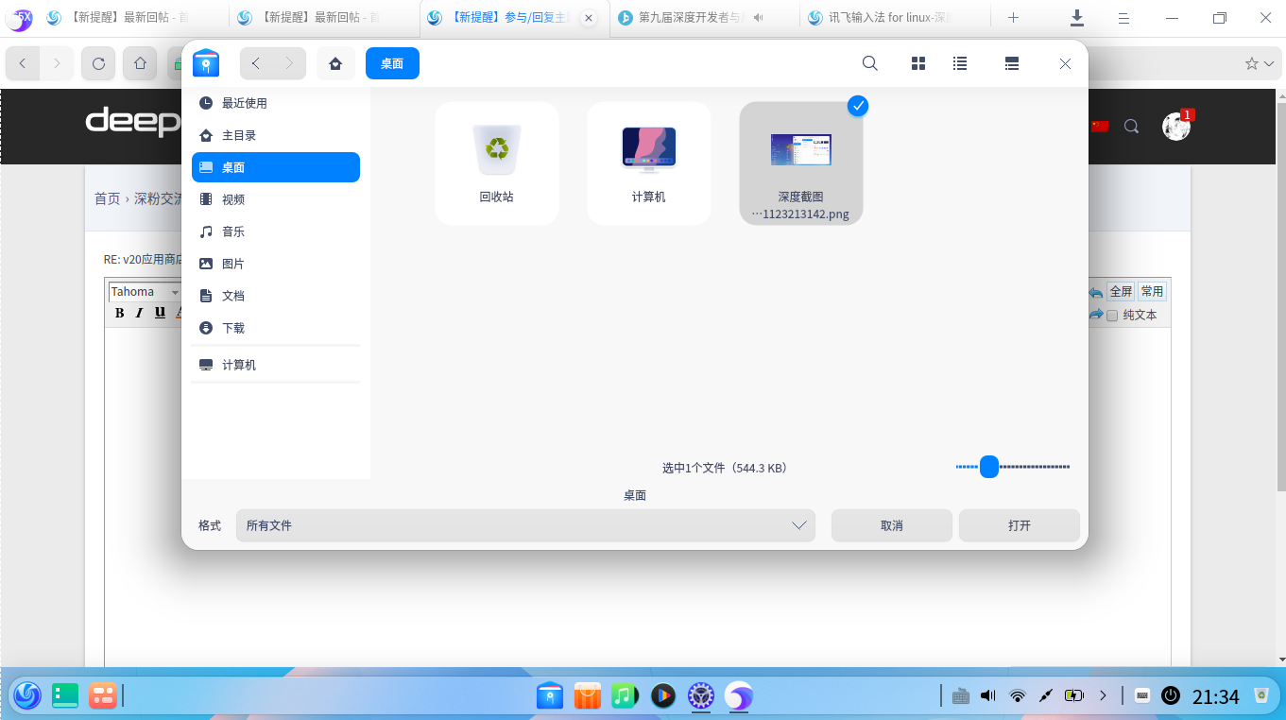1286x720 pixels.
Task: Adjust the icon size slider
Action: click(x=989, y=467)
